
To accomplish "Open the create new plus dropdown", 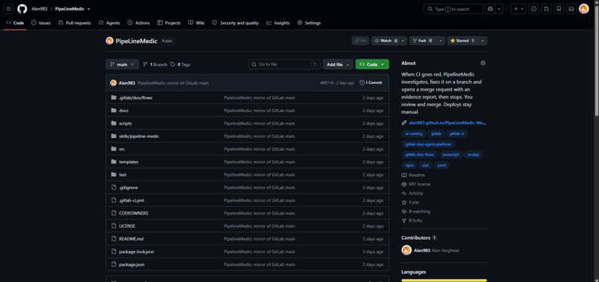I will [x=519, y=9].
